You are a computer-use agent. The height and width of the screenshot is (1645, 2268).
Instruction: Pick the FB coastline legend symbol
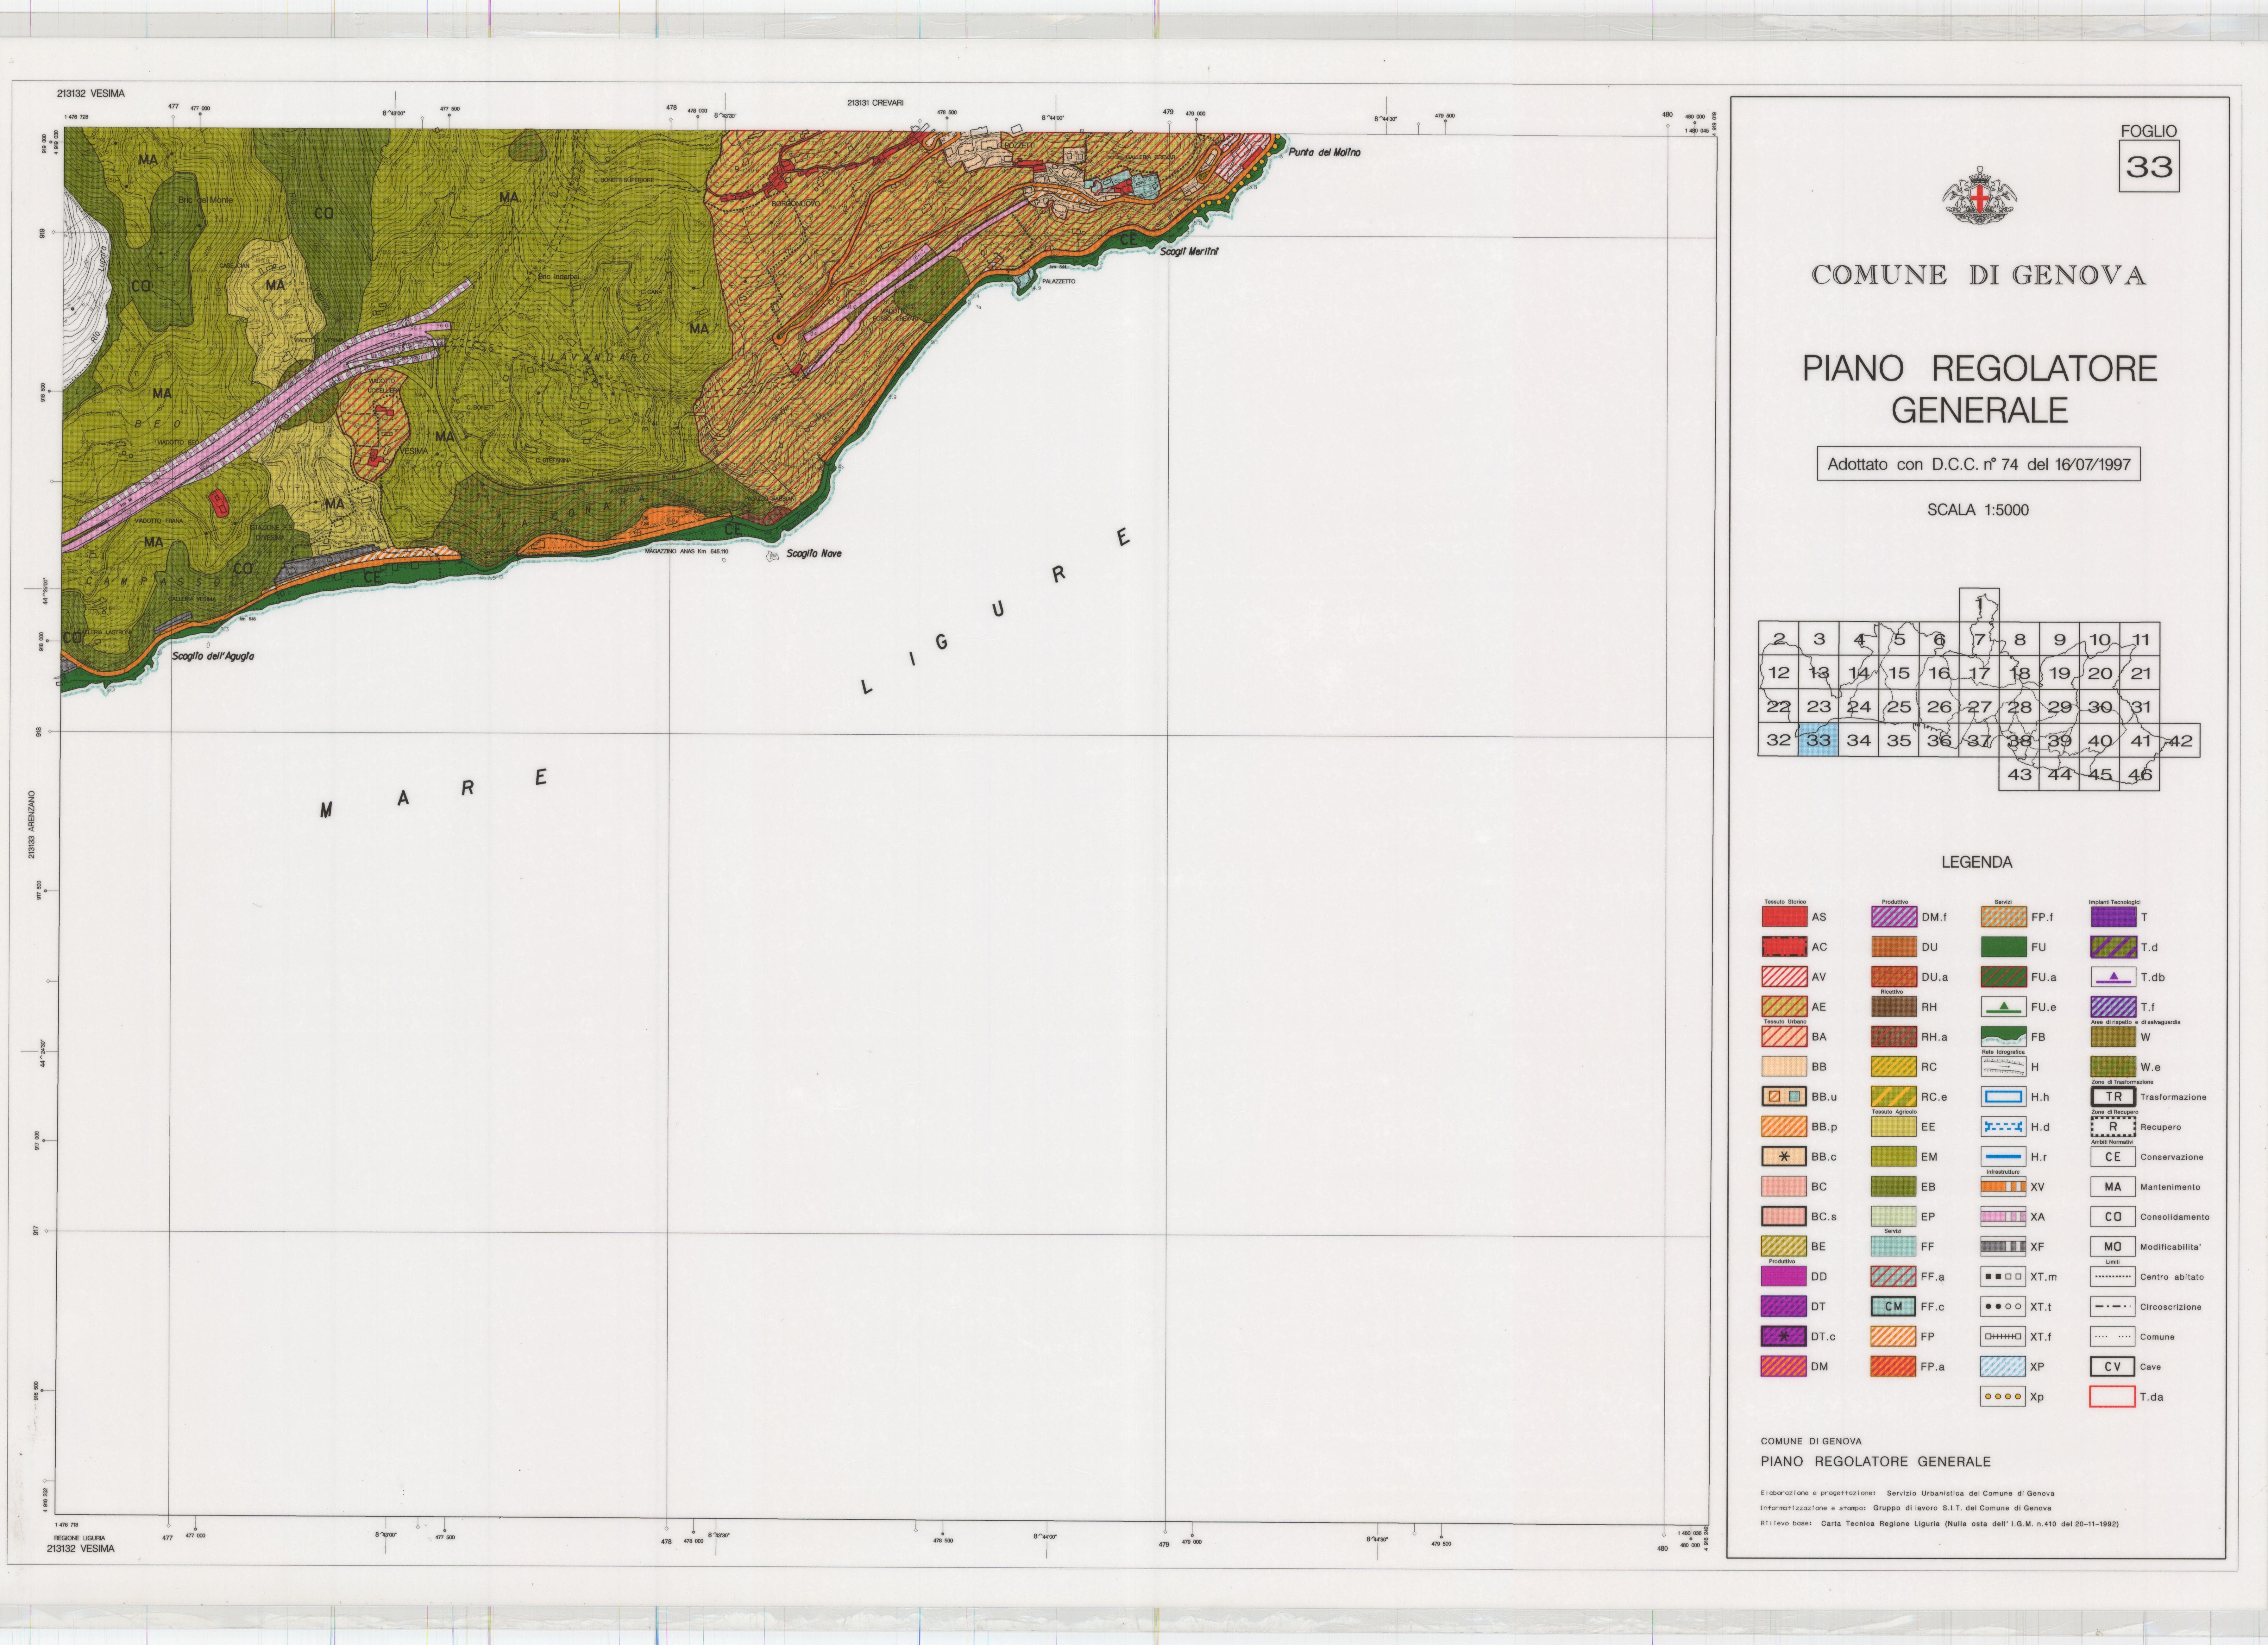(2004, 1037)
